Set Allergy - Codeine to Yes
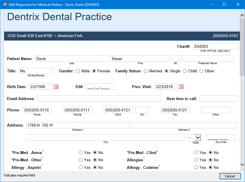 [x=196, y=167]
